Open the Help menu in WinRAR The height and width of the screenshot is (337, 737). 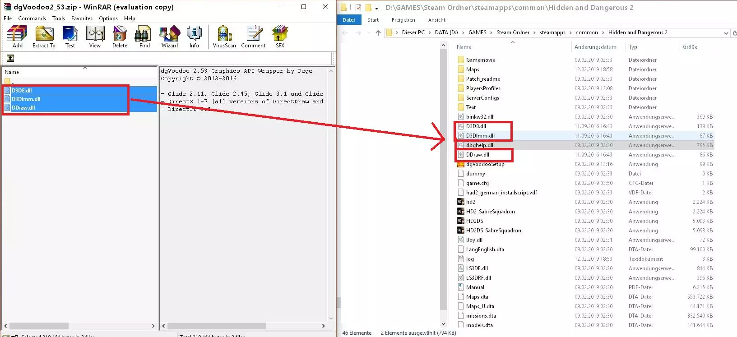tap(130, 18)
